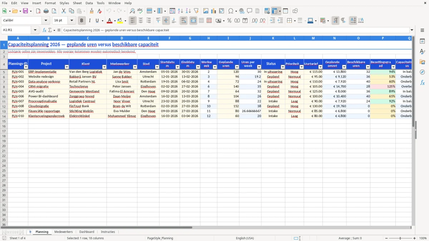Click the zoom out minus button

pyautogui.click(x=386, y=238)
